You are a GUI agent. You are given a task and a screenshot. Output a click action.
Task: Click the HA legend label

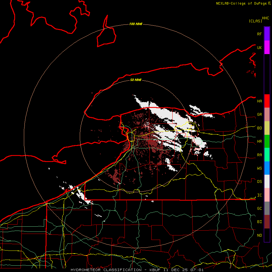[x=260, y=101]
